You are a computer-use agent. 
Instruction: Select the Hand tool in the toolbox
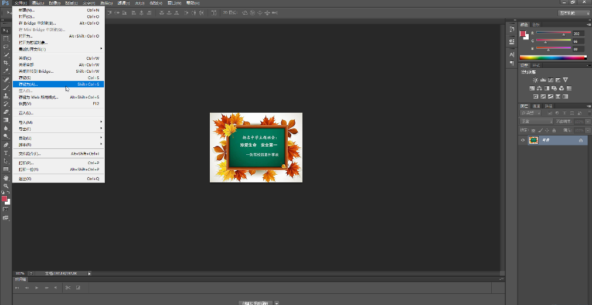6,177
